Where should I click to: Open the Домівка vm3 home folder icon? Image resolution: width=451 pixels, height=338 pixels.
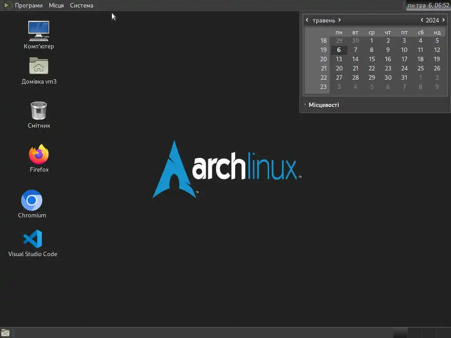pos(39,71)
